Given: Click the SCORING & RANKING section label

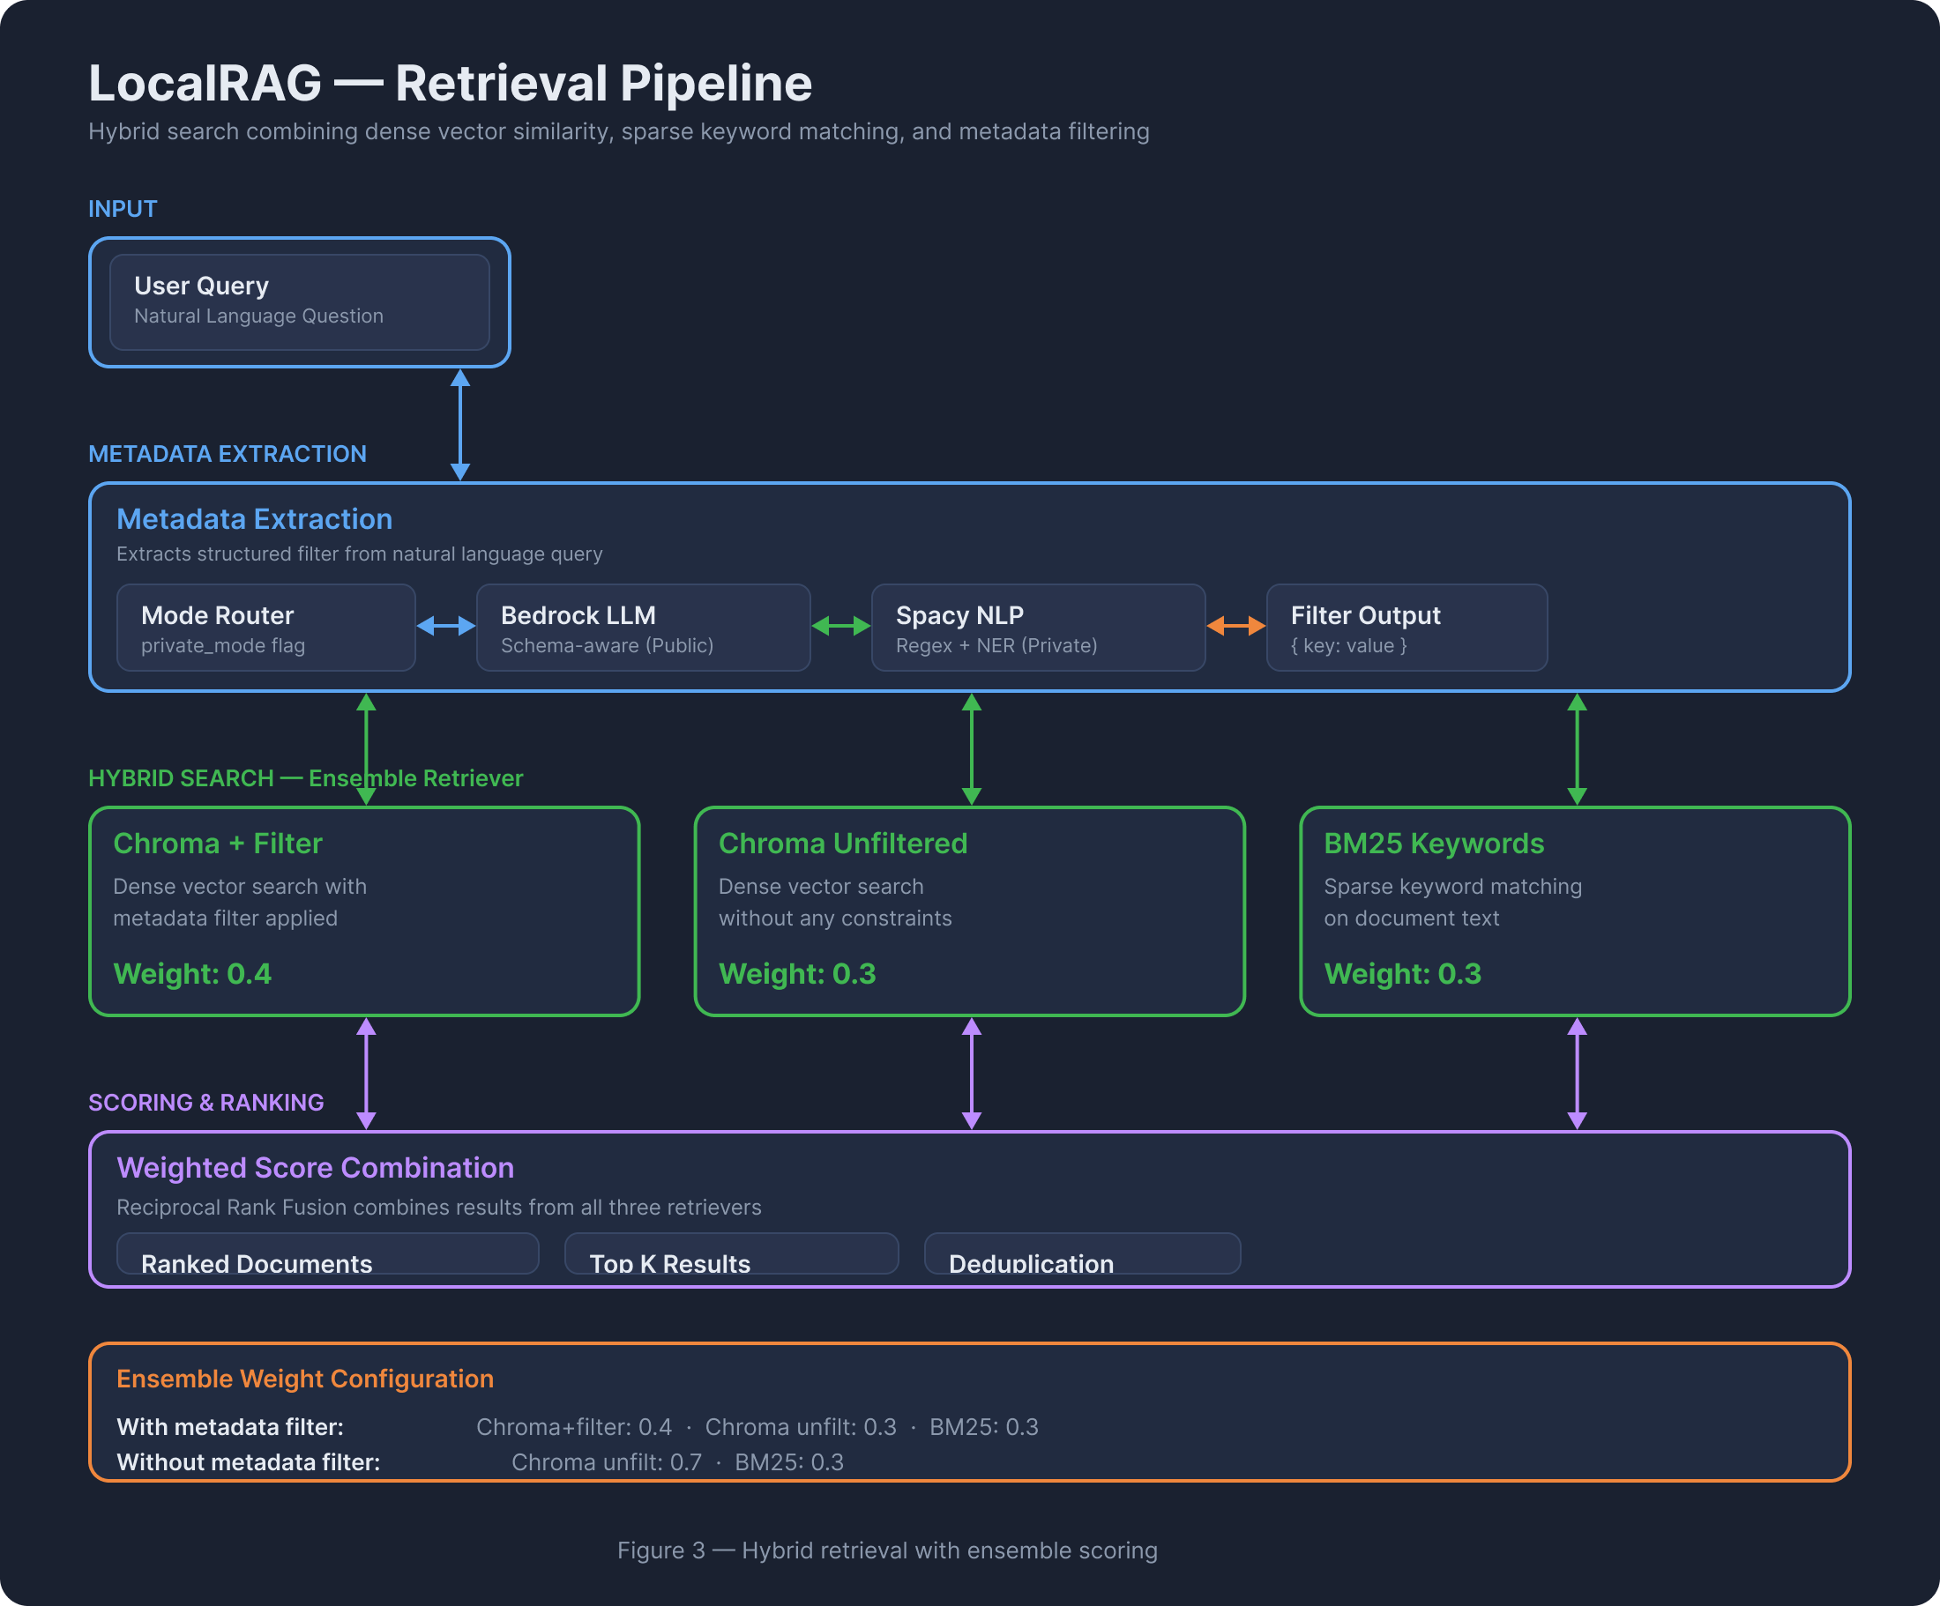Looking at the screenshot, I should (206, 1102).
